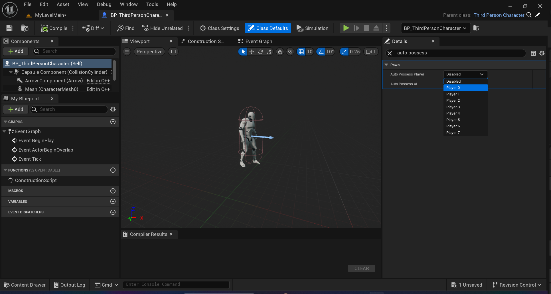Open the Tools menu
This screenshot has height=294, width=551.
pos(152,4)
